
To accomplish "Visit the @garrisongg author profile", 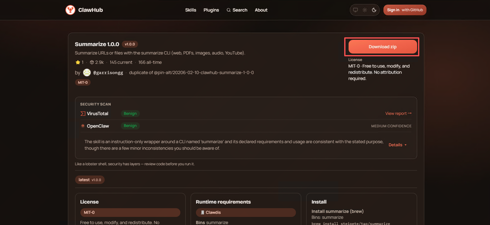I will click(x=108, y=73).
